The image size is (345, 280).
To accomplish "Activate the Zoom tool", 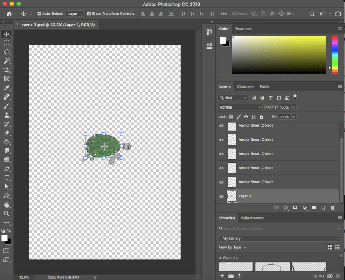I will tap(7, 213).
